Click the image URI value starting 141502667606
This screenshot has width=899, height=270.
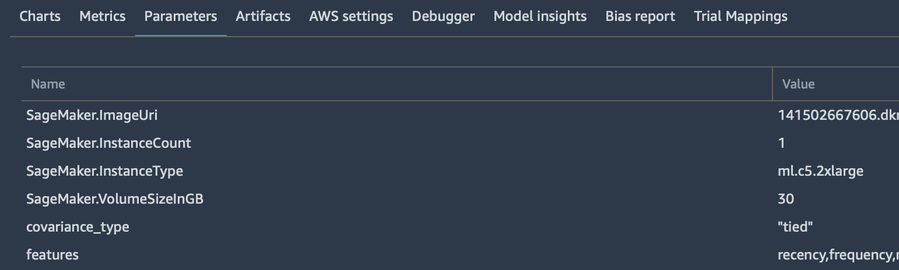tap(837, 115)
